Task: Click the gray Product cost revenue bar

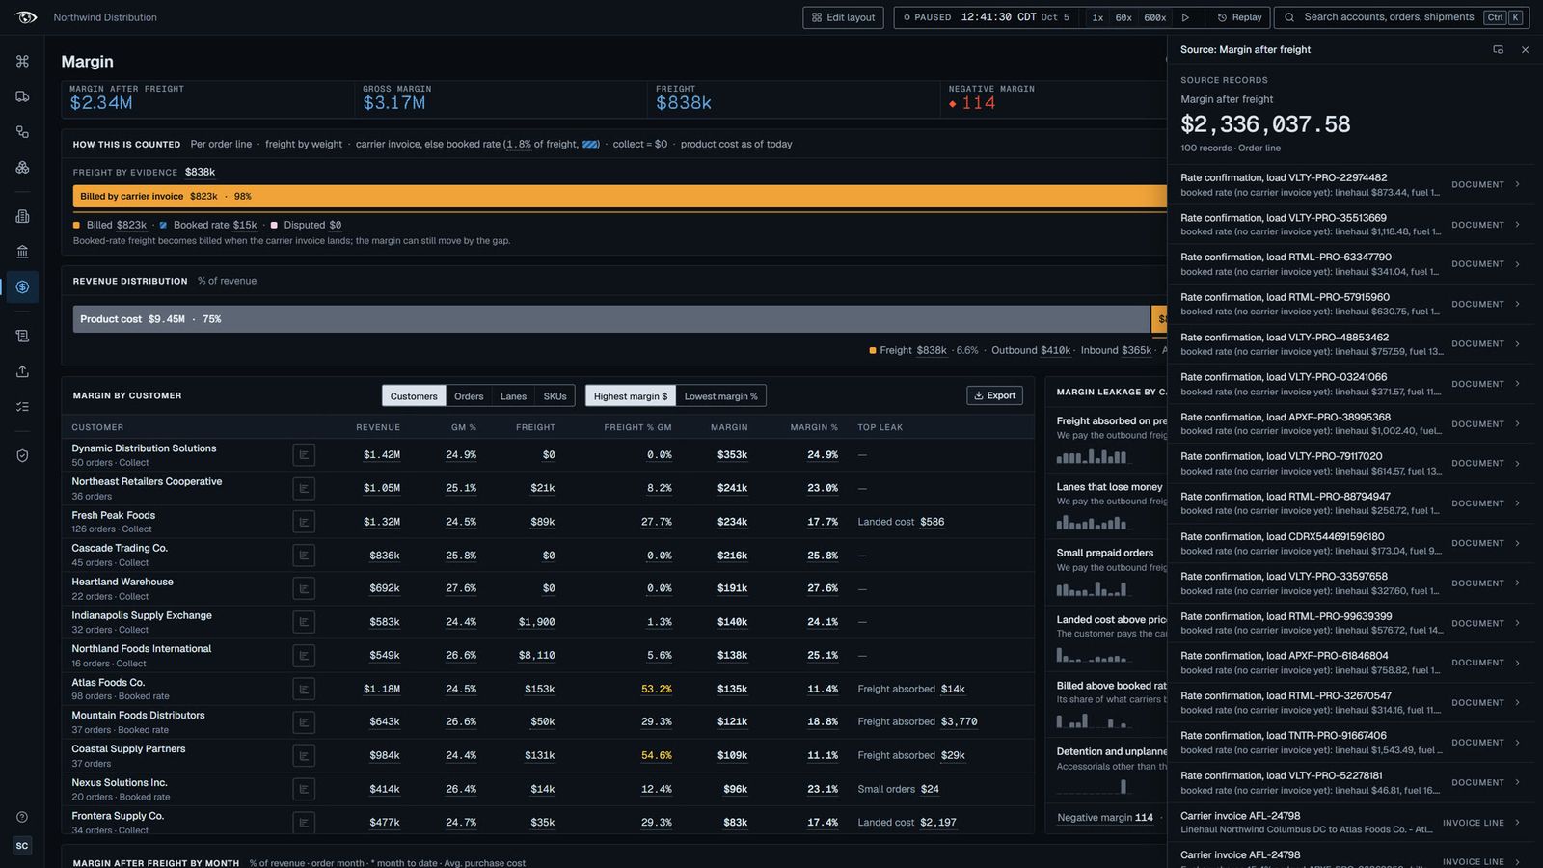Action: pyautogui.click(x=611, y=319)
